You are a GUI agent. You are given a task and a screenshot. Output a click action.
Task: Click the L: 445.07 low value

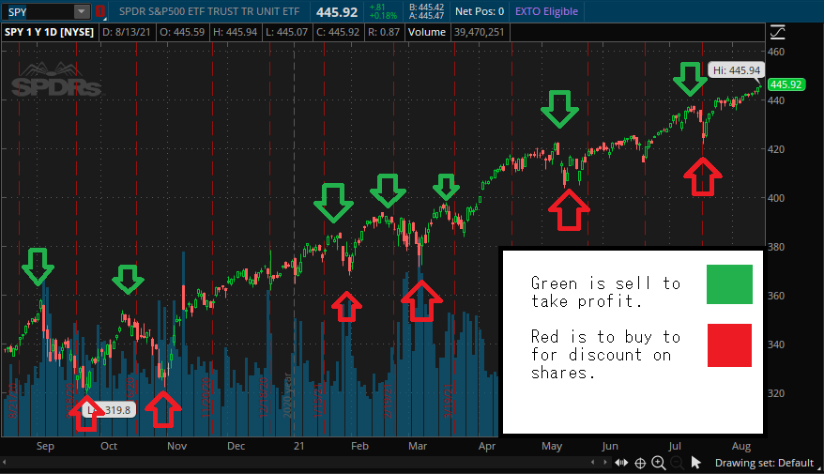tap(286, 32)
